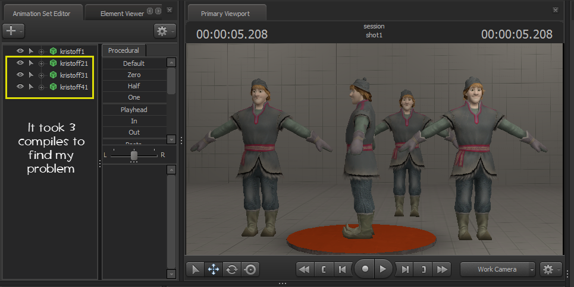
Task: Rewind to the start of shot
Action: (x=304, y=269)
